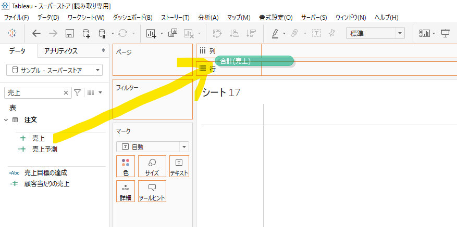
Task: Open the サーバー(S) menu
Action: tap(314, 18)
